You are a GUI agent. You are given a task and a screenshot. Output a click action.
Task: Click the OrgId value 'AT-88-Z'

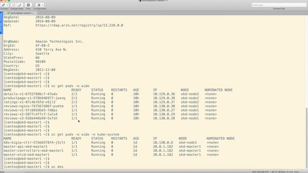click(x=42, y=46)
